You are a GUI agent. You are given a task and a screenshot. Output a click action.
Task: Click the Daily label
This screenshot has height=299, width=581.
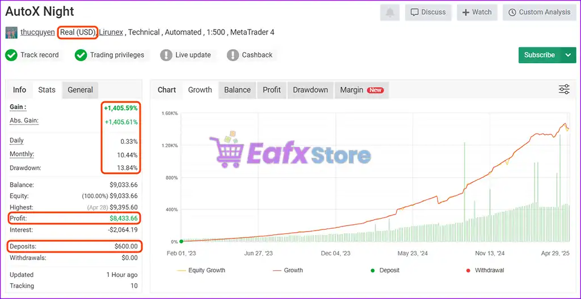(x=16, y=140)
